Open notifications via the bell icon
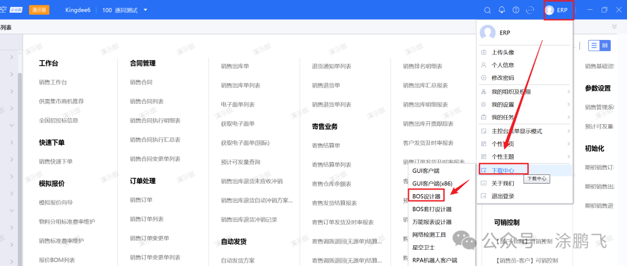627x266 pixels. click(x=502, y=10)
